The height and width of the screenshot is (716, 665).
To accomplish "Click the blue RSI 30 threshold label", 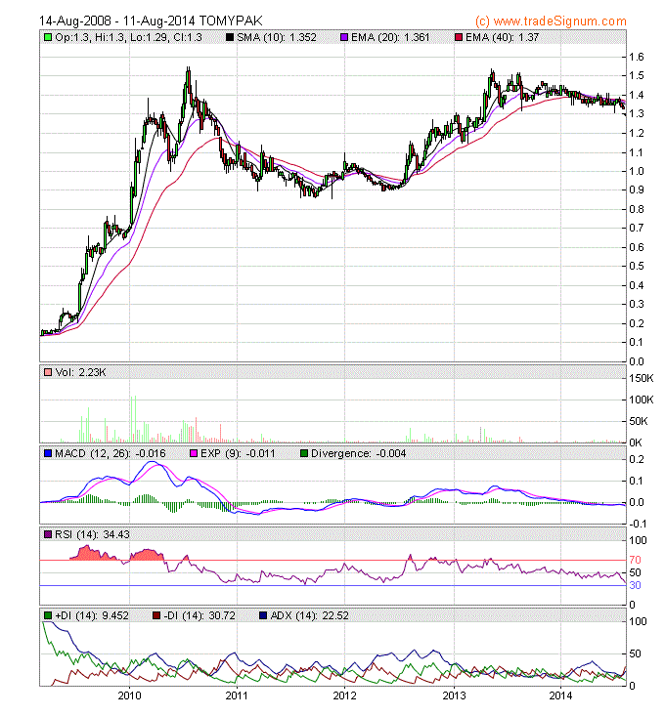I will point(635,585).
